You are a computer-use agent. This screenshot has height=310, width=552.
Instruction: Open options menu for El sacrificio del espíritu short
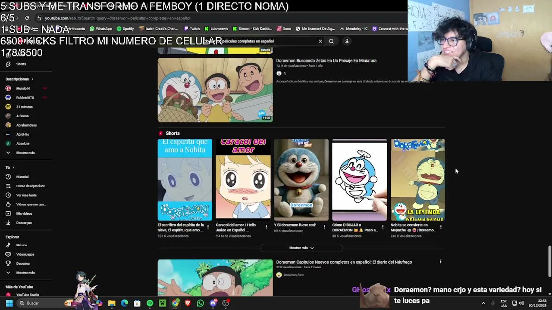[208, 226]
